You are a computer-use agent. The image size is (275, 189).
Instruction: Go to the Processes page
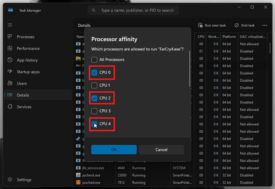[38, 37]
